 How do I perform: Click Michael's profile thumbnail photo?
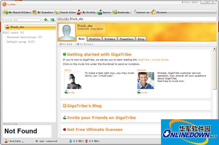point(146,80)
